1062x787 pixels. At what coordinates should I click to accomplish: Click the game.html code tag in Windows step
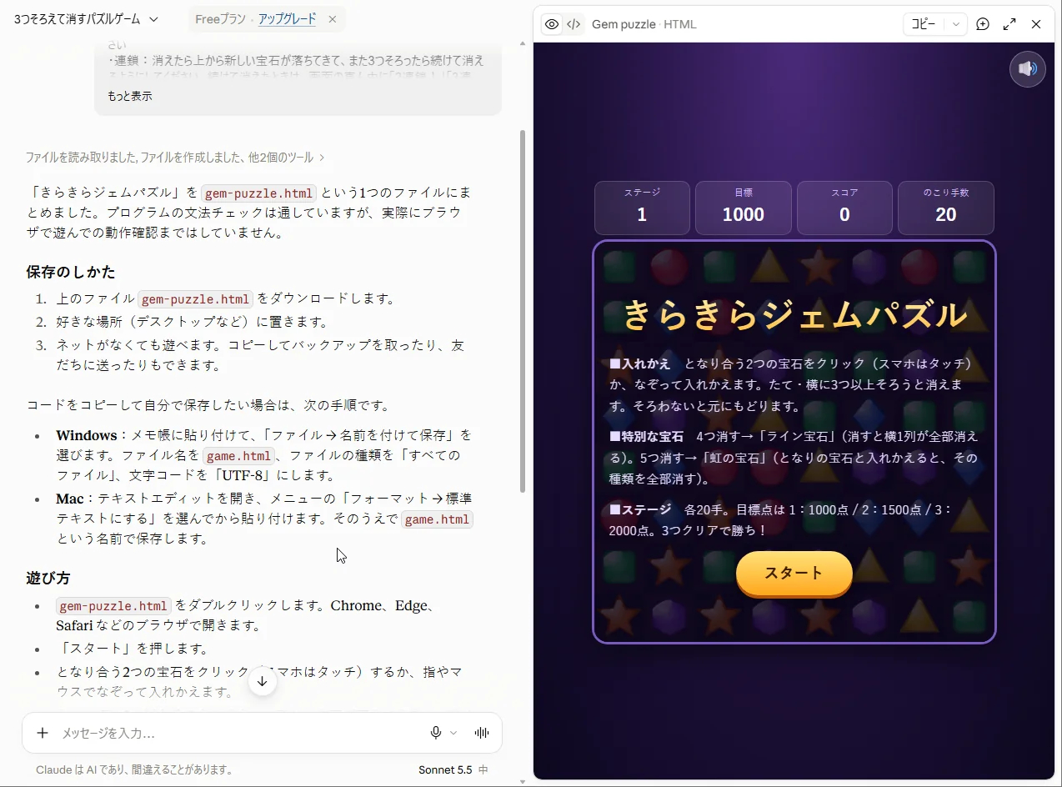click(x=238, y=456)
